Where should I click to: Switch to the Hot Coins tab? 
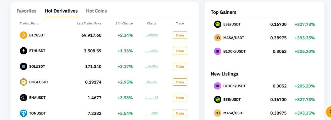pos(96,11)
